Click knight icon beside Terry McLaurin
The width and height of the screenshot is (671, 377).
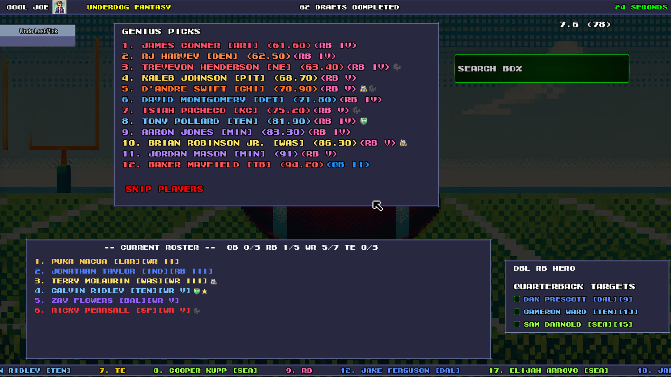pyautogui.click(x=214, y=281)
